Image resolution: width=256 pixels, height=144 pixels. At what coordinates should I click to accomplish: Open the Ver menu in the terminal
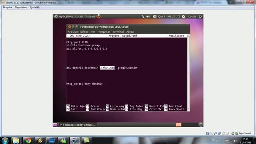[93, 32]
